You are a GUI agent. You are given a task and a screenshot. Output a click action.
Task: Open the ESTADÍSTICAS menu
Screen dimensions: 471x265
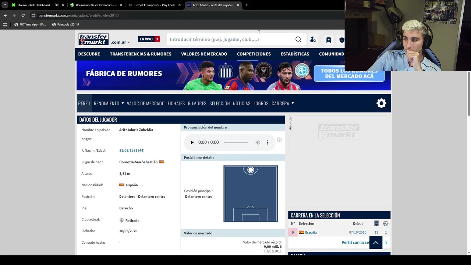tap(295, 54)
